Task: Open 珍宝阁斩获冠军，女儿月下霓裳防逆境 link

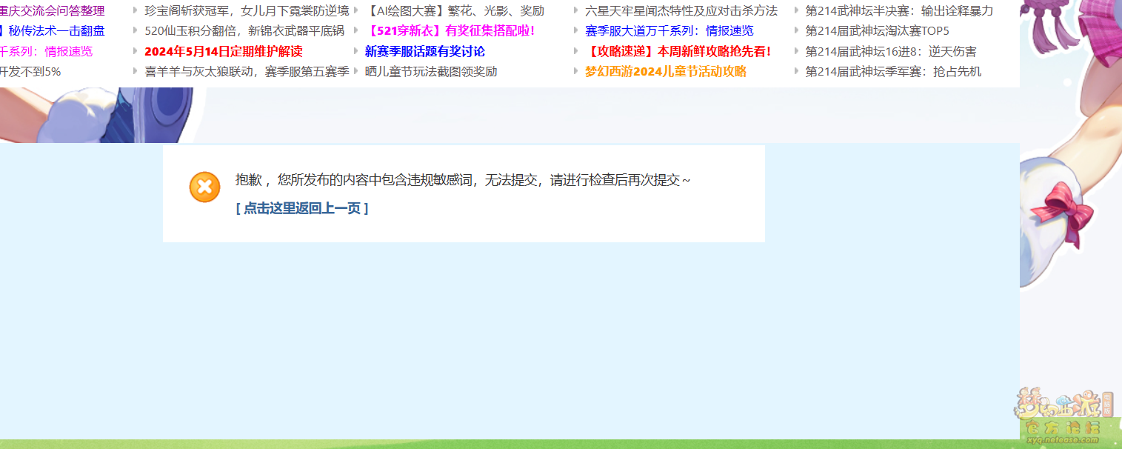Action: pos(247,11)
